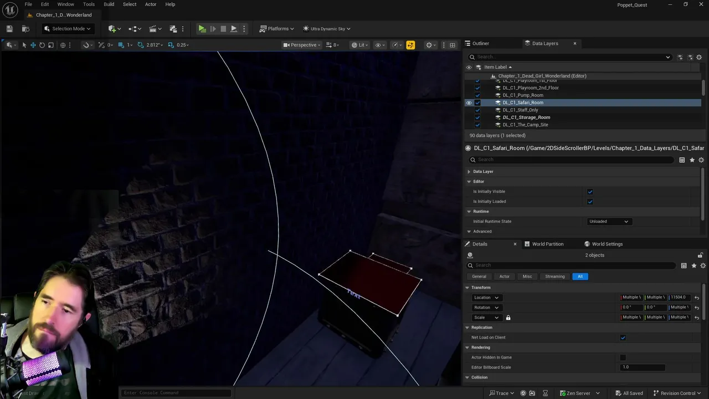Expand the Advanced section in data layer details
Image resolution: width=709 pixels, height=399 pixels.
(469, 232)
